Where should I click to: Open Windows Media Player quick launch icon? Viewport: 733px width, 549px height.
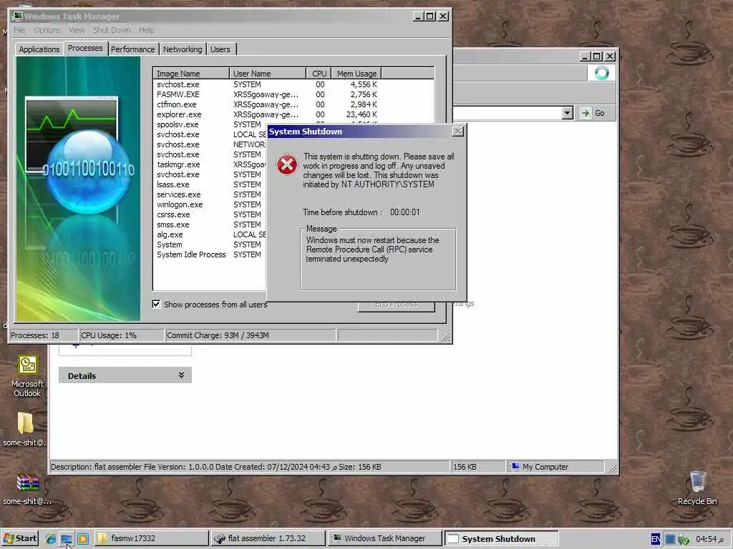click(x=83, y=539)
